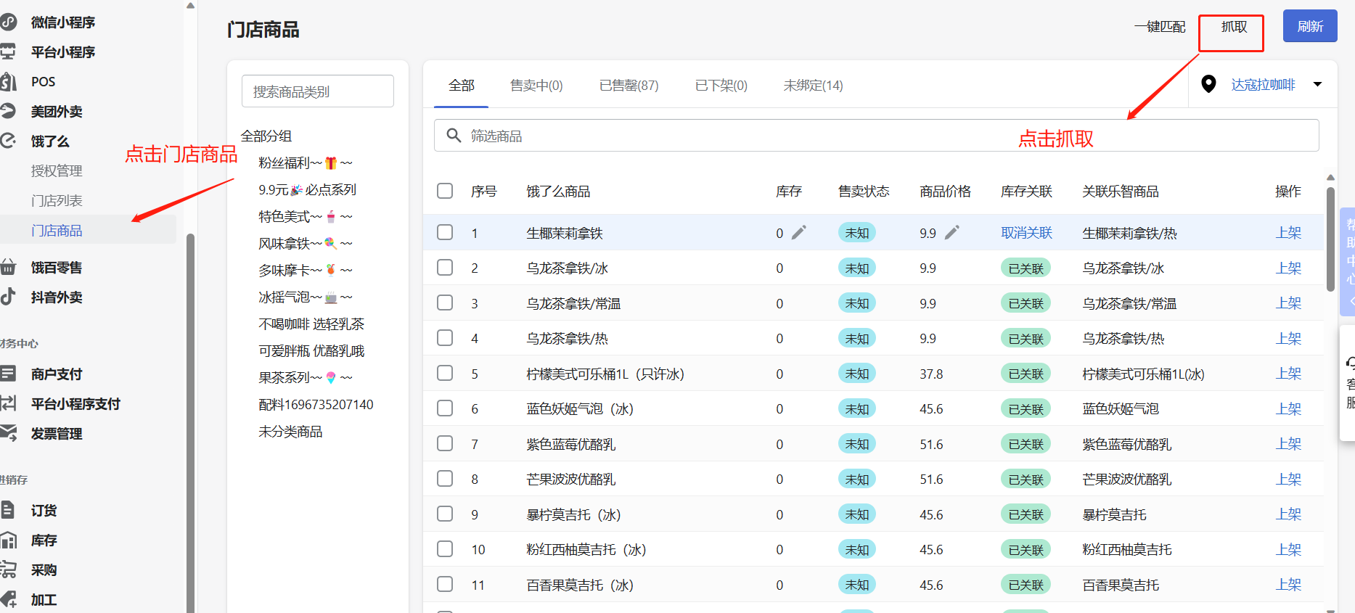Open the 加工 icon in sidebar
Image resolution: width=1355 pixels, height=613 pixels.
click(x=8, y=599)
